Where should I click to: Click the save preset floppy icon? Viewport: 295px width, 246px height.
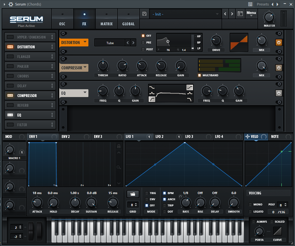coord(144,14)
